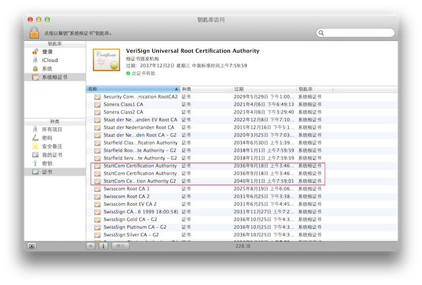Click the add (+) button at bottom
The height and width of the screenshot is (285, 422).
(91, 246)
